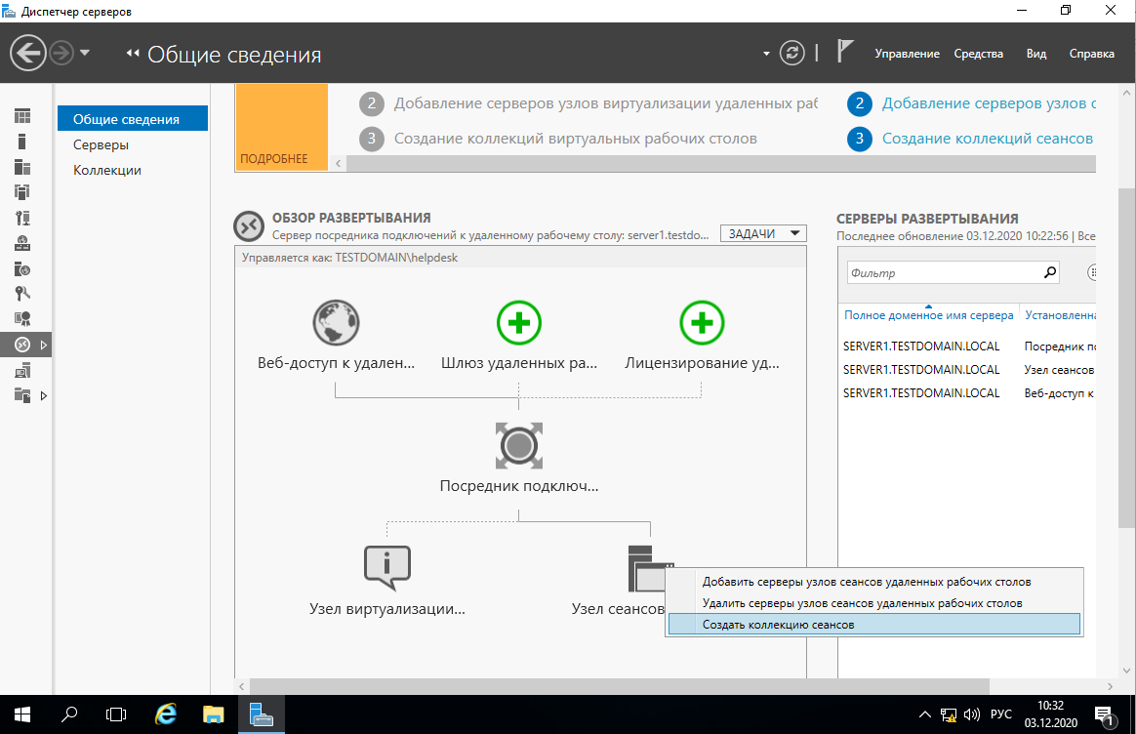Image resolution: width=1136 pixels, height=734 pixels.
Task: Click the Virtualization Host icon
Action: coord(386,567)
